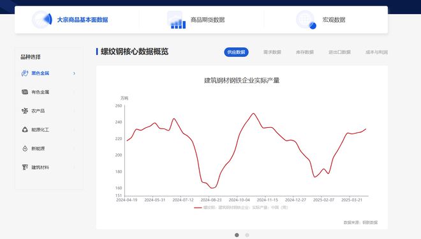Select the 商品期货数据 bar-chart icon
The image size is (421, 239).
177,20
